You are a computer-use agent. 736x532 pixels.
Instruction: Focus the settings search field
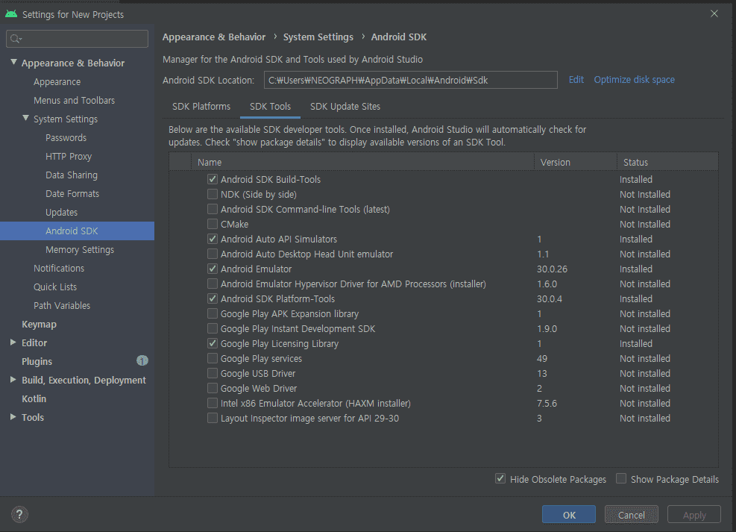77,39
